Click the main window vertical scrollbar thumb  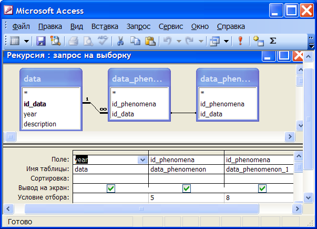[x=308, y=119]
